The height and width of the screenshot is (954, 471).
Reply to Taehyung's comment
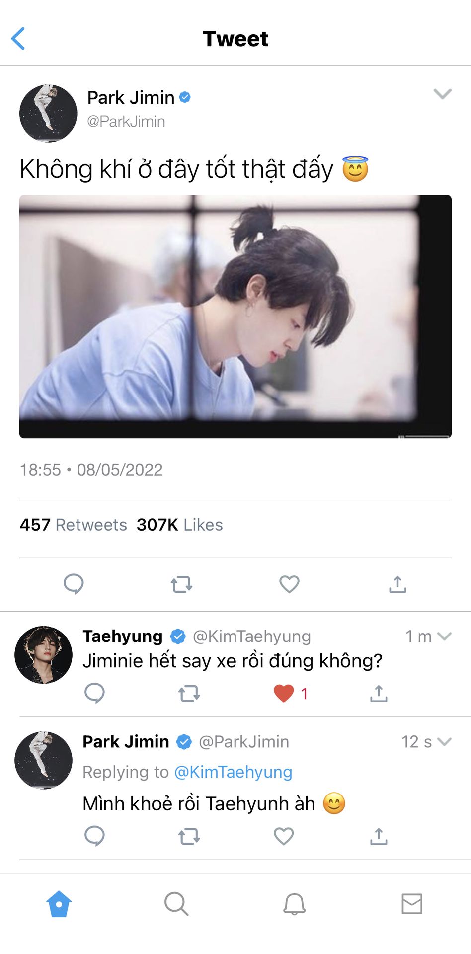coord(94,693)
